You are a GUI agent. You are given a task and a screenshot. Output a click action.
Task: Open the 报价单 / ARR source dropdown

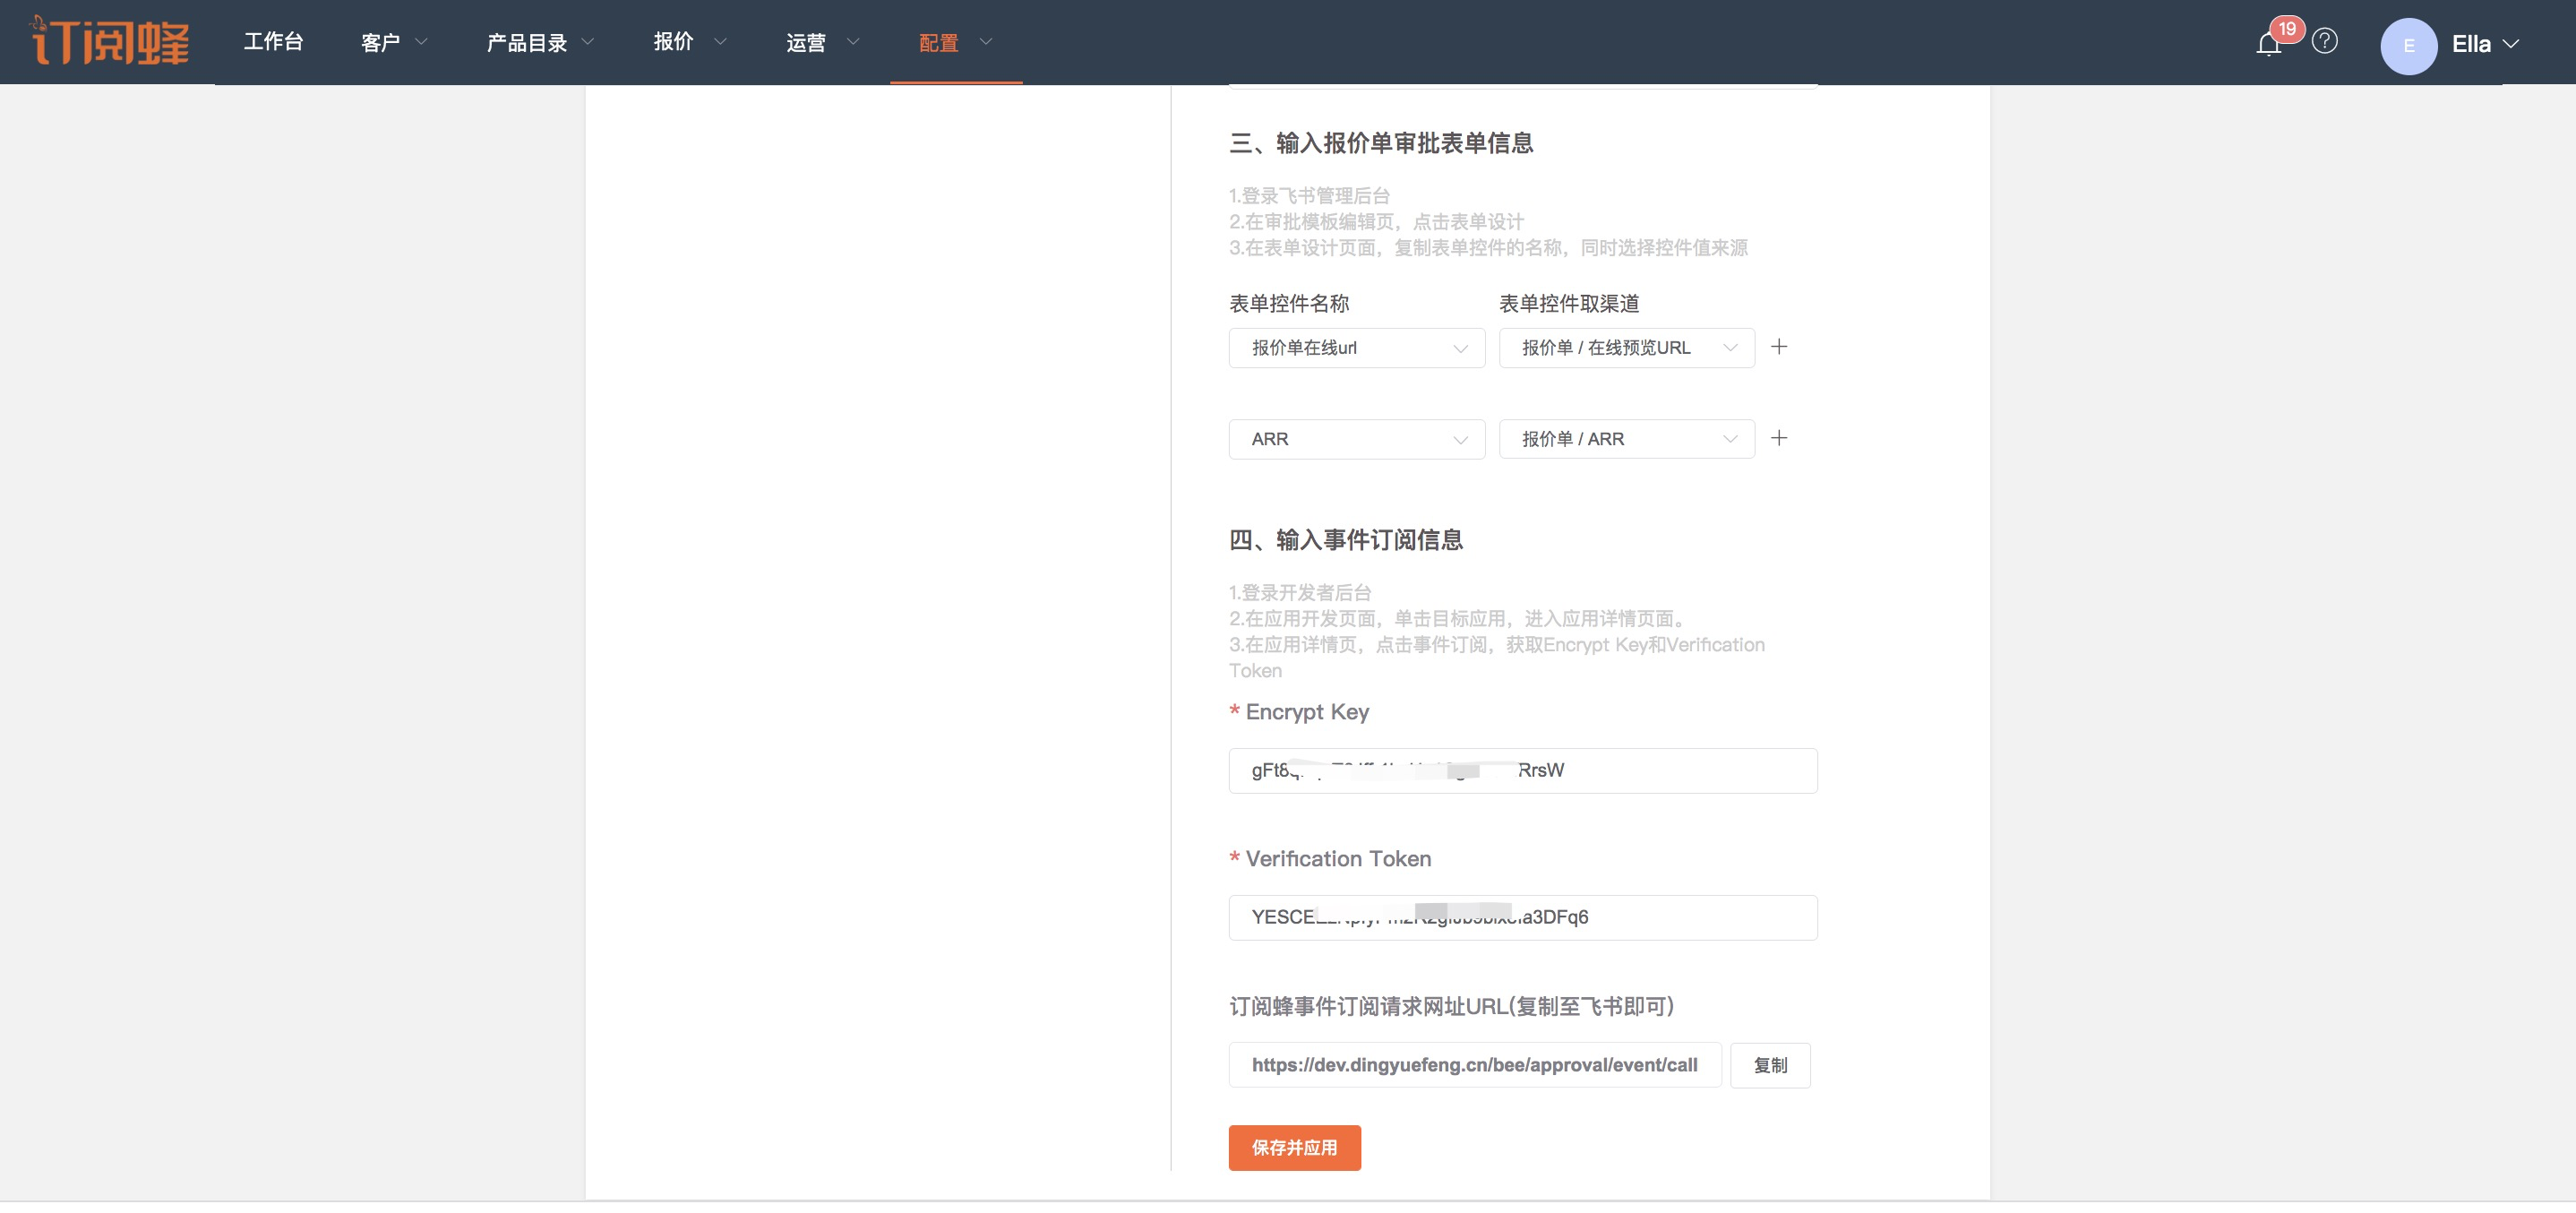tap(1626, 439)
